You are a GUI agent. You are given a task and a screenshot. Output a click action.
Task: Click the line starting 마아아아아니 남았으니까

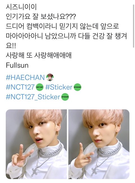pyautogui.click(x=66, y=36)
